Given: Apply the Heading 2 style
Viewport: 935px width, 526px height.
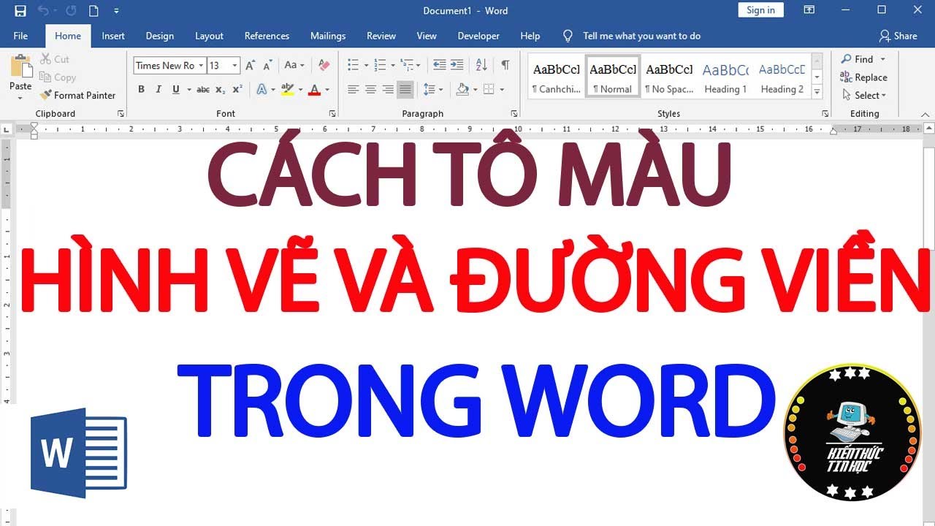Looking at the screenshot, I should pos(782,77).
